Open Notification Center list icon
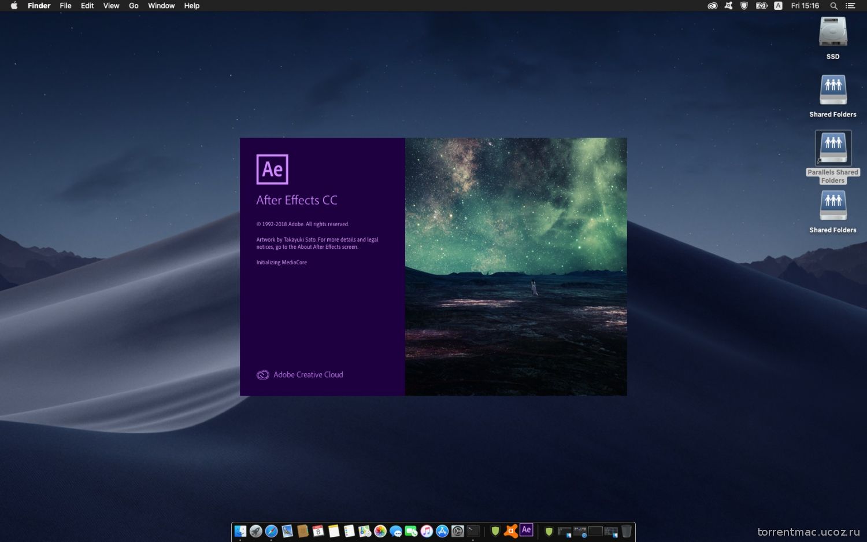This screenshot has width=867, height=542. pyautogui.click(x=850, y=6)
